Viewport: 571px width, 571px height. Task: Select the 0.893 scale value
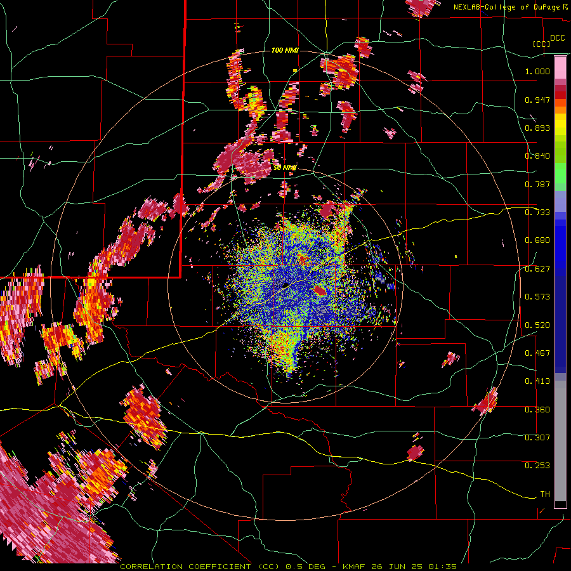(x=537, y=128)
